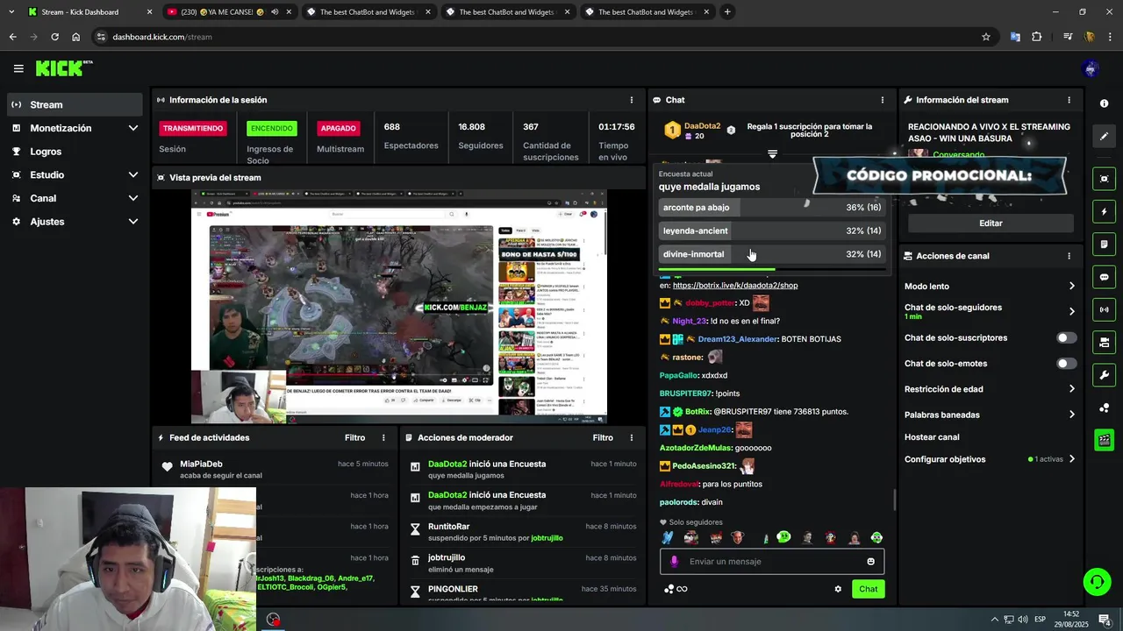Image resolution: width=1123 pixels, height=631 pixels.
Task: Click Filtro in Feed de actividades
Action: coord(354,437)
